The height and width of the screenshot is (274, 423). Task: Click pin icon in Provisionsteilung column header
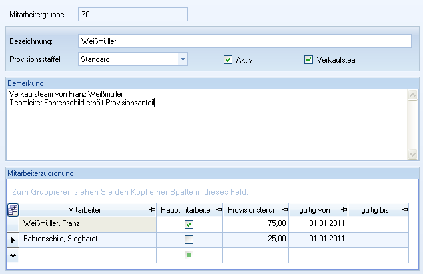pyautogui.click(x=284, y=210)
